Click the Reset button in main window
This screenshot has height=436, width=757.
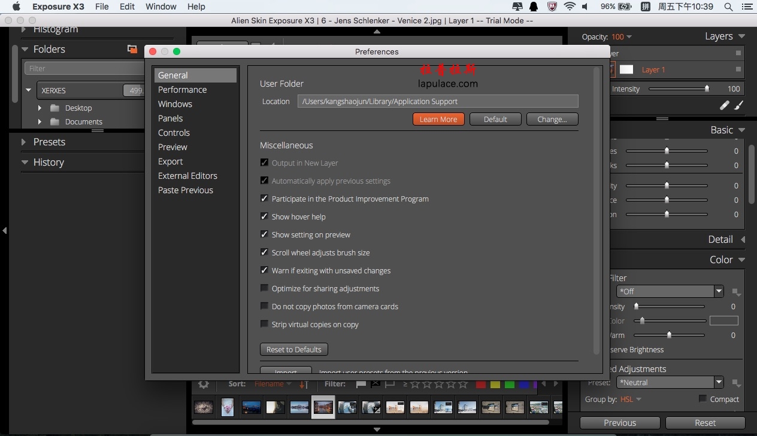pos(705,423)
